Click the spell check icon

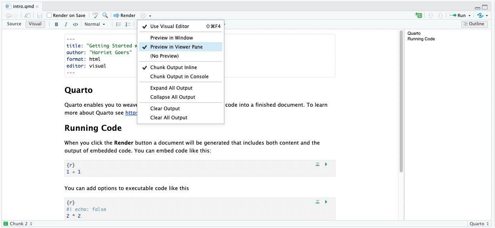click(95, 15)
